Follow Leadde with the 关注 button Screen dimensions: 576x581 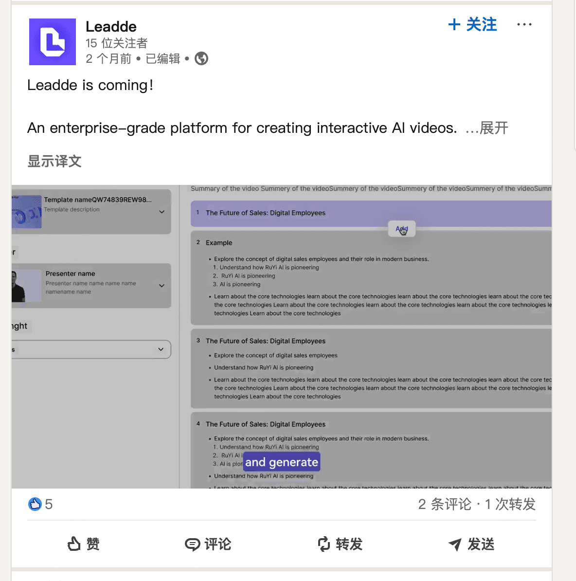(x=472, y=24)
